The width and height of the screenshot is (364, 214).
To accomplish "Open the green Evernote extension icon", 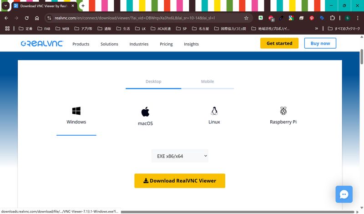I will (261, 18).
